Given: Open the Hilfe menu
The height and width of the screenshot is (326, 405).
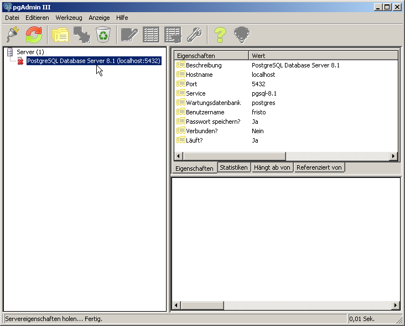Looking at the screenshot, I should tap(122, 18).
